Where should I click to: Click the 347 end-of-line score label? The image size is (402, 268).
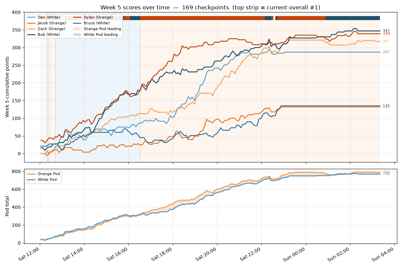click(x=386, y=30)
